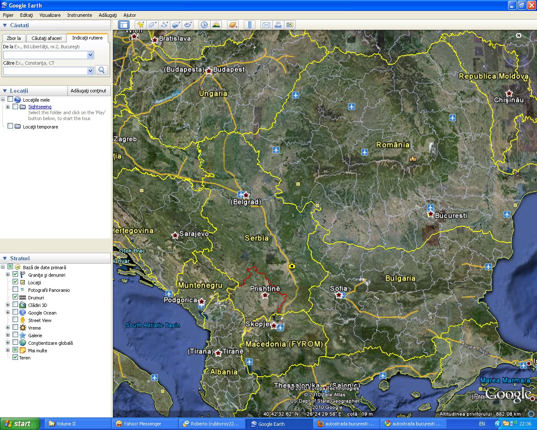Disable the Granițe și denumiri layer checkbox
Screen dimensions: 537x430
pos(16,274)
